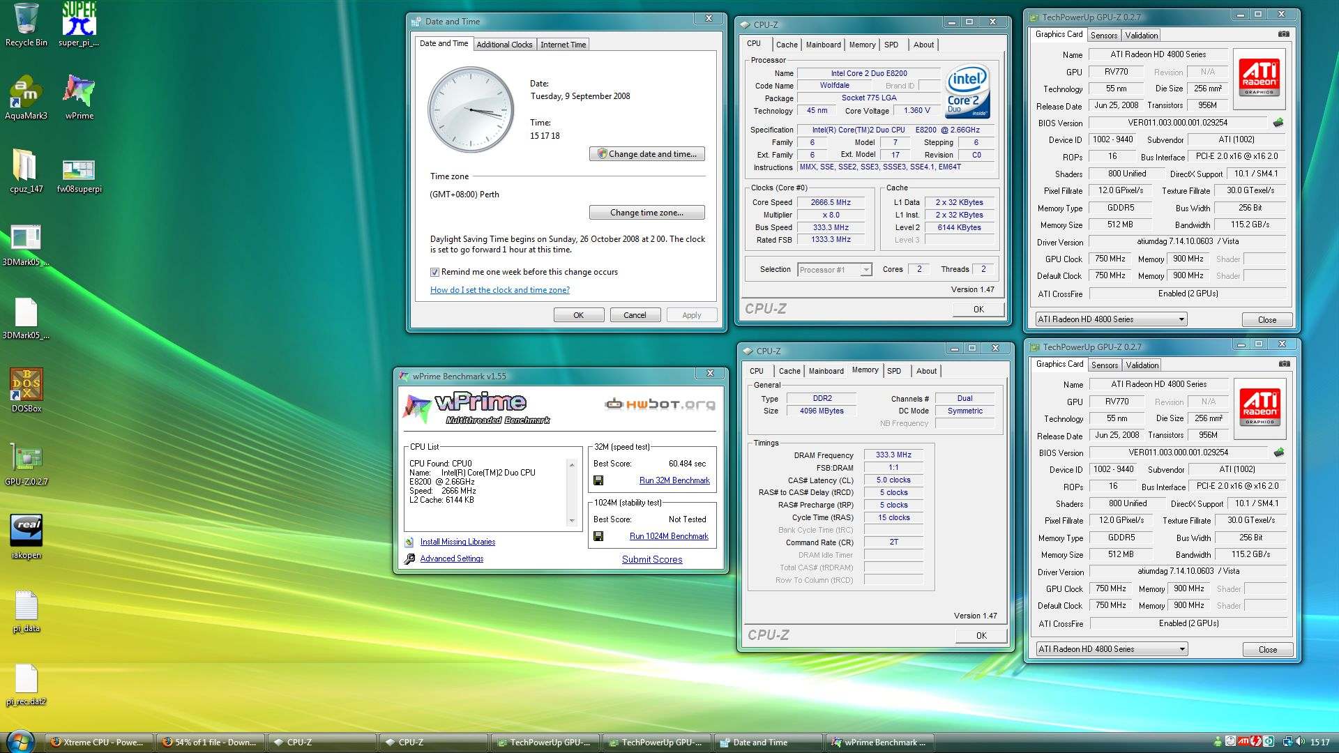1339x753 pixels.
Task: Click the Intel Core 2 Duo logo in CPU-Z
Action: tap(967, 91)
